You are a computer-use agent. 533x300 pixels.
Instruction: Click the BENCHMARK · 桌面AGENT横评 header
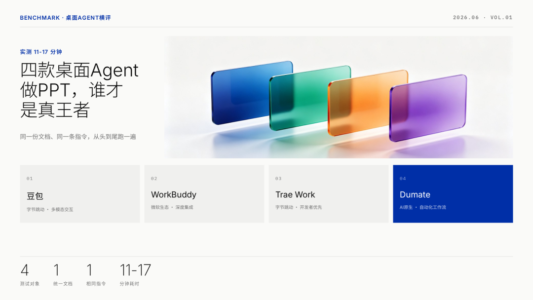[65, 18]
